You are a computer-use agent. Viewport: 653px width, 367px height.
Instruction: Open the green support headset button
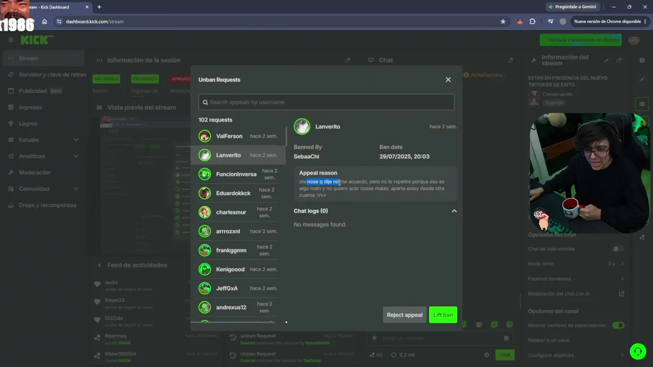638,351
